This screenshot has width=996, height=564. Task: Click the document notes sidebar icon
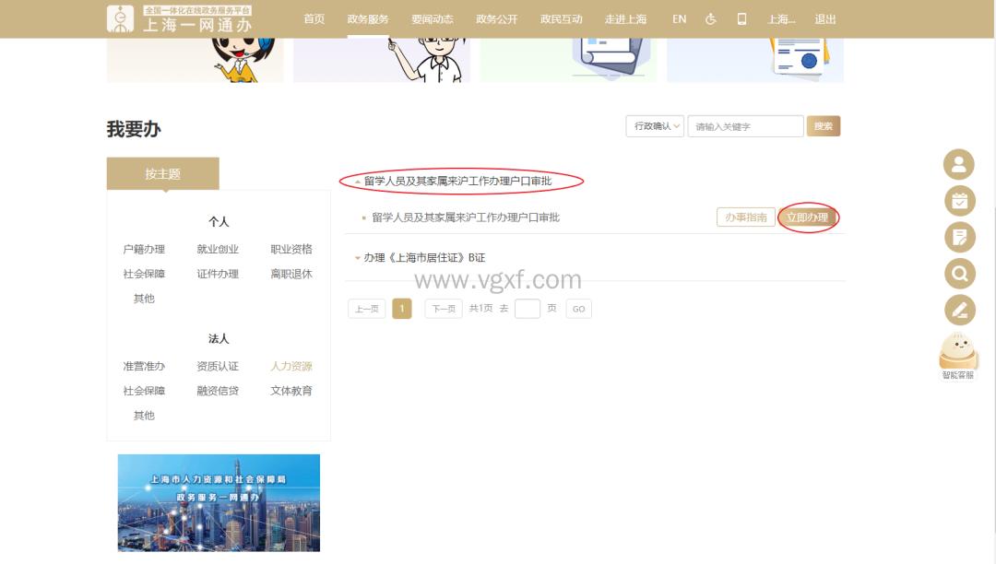958,237
